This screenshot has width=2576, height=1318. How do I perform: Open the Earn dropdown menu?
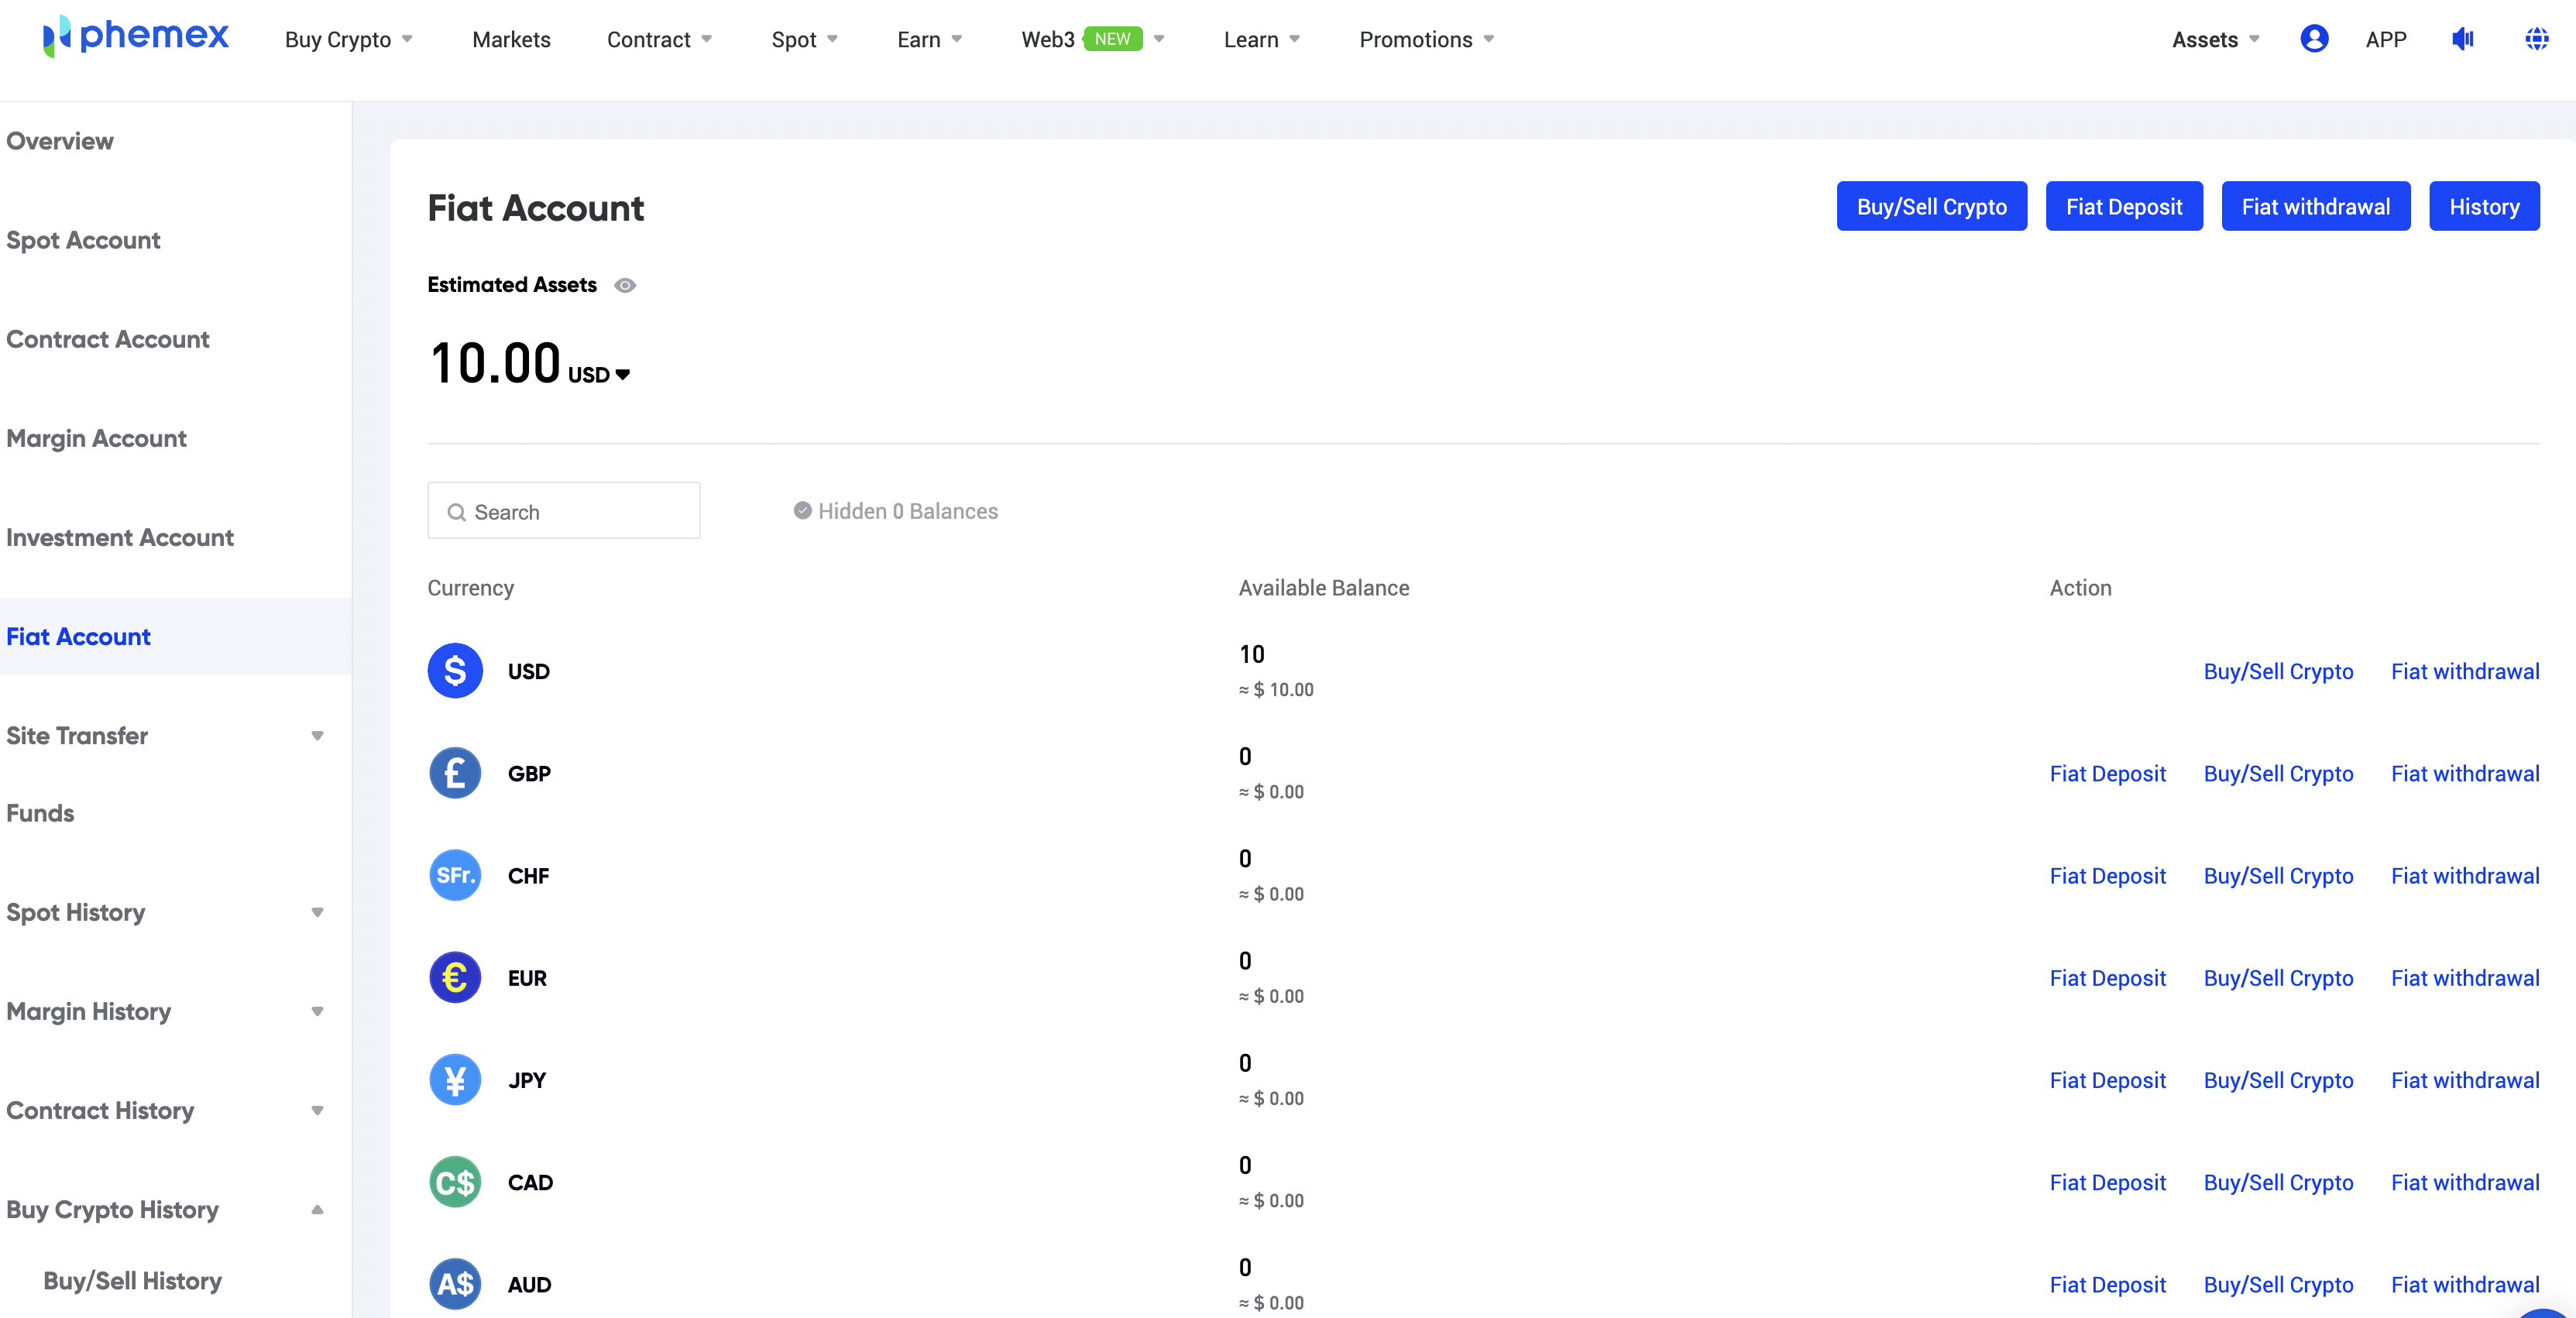coord(929,39)
